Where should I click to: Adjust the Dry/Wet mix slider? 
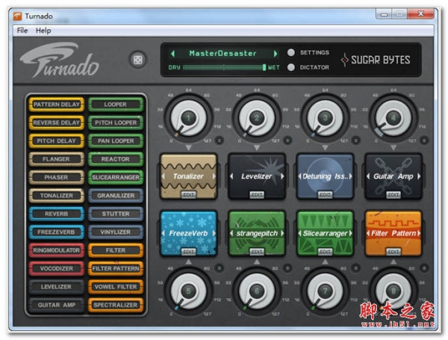[x=224, y=67]
